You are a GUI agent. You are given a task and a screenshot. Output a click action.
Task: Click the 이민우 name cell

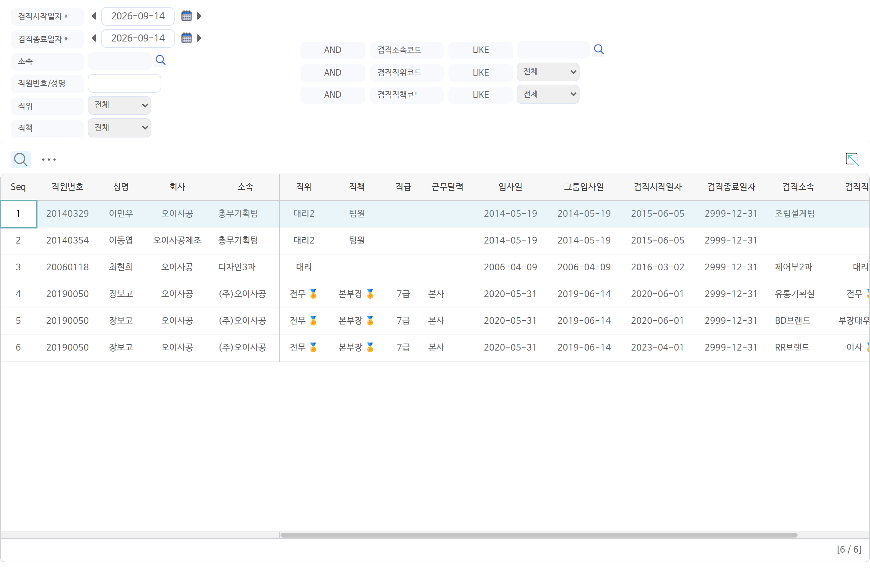pos(121,213)
